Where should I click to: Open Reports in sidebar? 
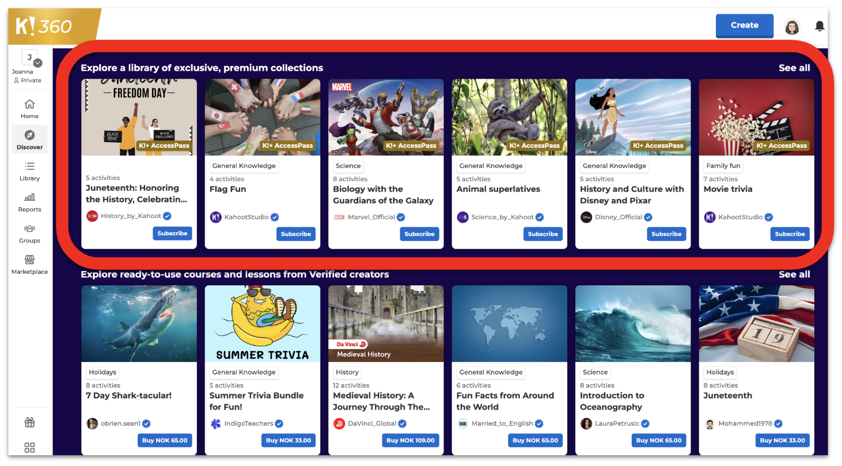29,202
